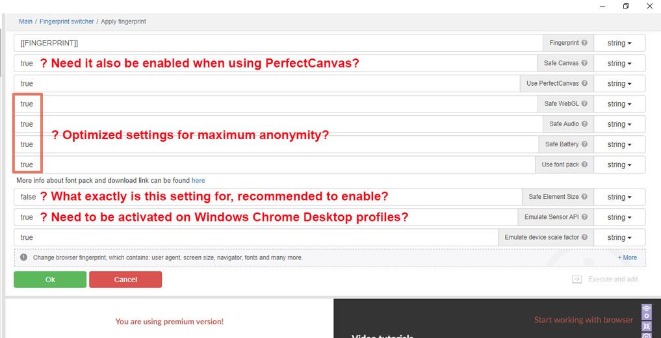Viewport: 661px width, 338px height.
Task: Show help for Emulate Sensor API
Action: point(584,217)
